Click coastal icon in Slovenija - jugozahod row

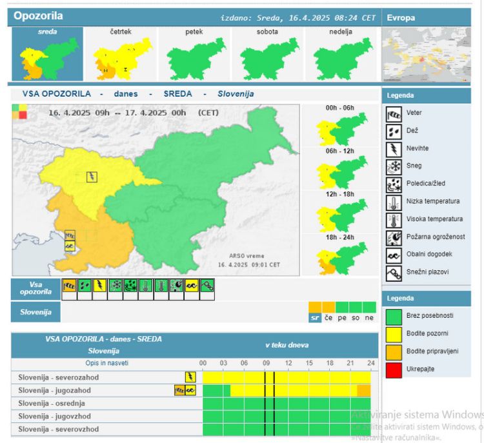click(190, 391)
